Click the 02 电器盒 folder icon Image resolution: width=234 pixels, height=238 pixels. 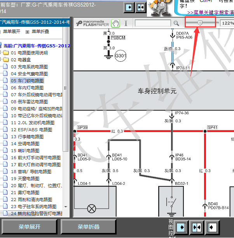coord(6,59)
